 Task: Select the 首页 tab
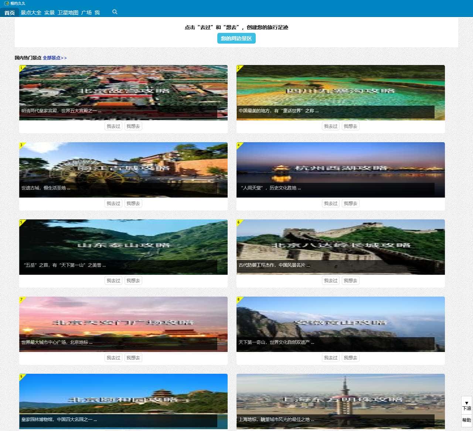[9, 12]
